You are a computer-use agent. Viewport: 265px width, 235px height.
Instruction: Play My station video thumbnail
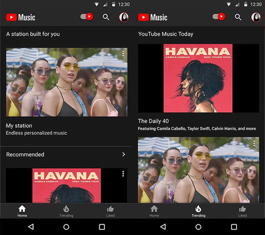[67, 82]
